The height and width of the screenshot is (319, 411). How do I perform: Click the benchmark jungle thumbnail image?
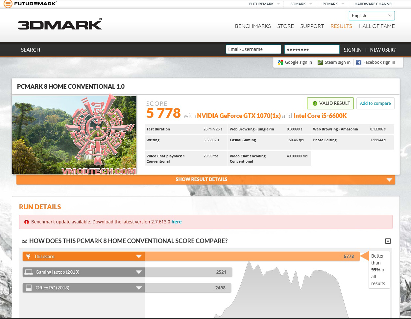(x=74, y=135)
